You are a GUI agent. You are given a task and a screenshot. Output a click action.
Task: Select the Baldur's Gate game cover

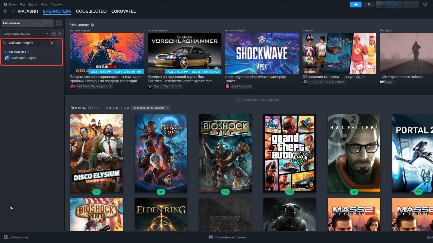coord(161,153)
